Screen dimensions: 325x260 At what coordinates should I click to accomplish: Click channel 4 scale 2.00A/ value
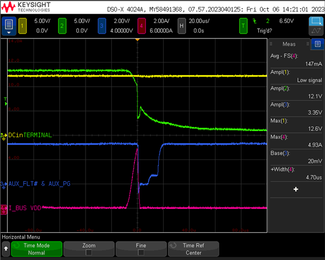161,21
